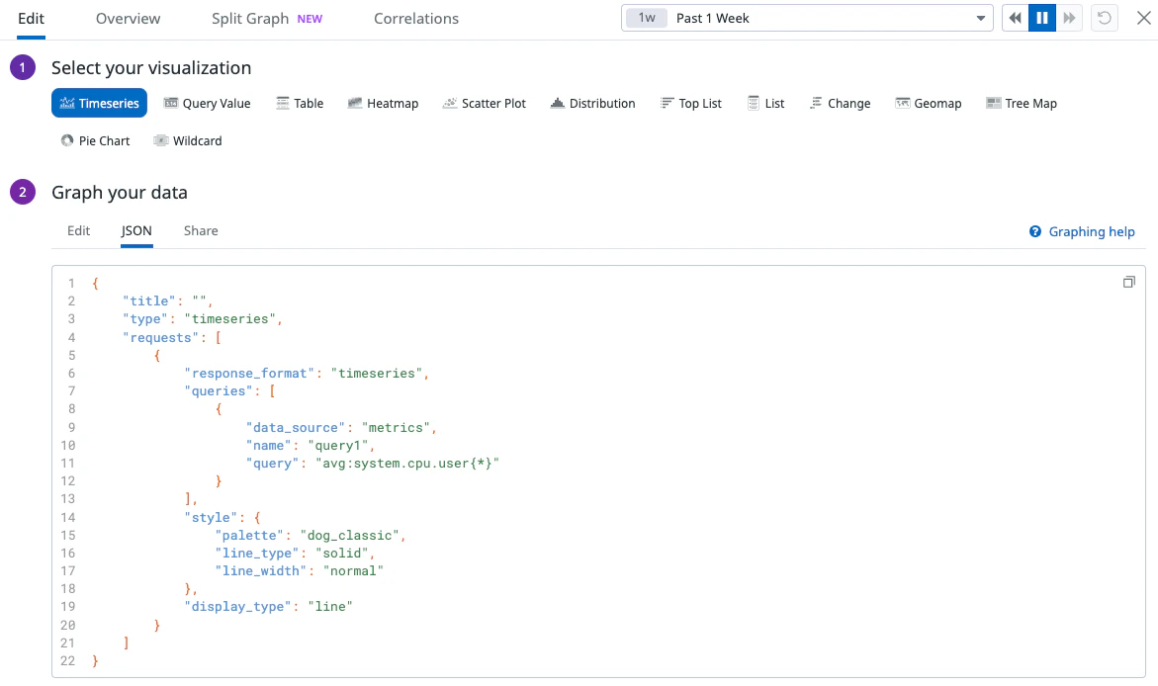Select the Timeseries visualization

click(x=99, y=104)
